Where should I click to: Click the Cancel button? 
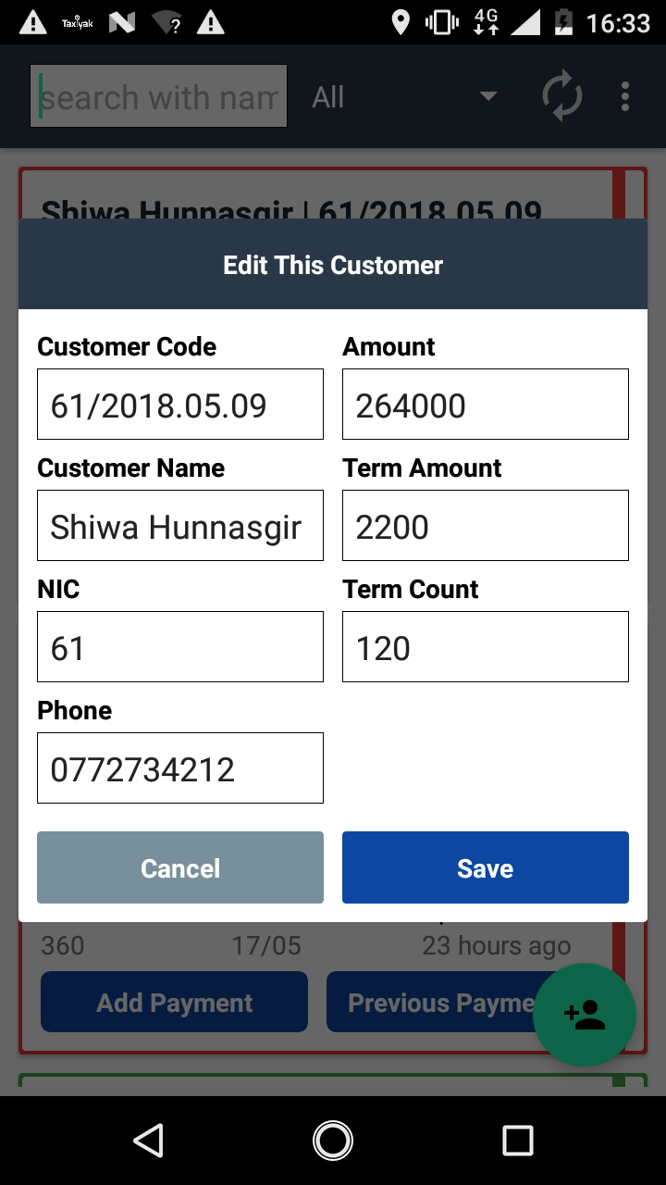click(180, 867)
